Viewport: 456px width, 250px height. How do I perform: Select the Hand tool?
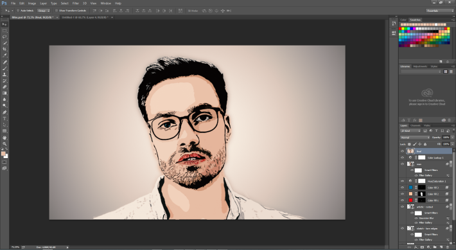coord(4,138)
